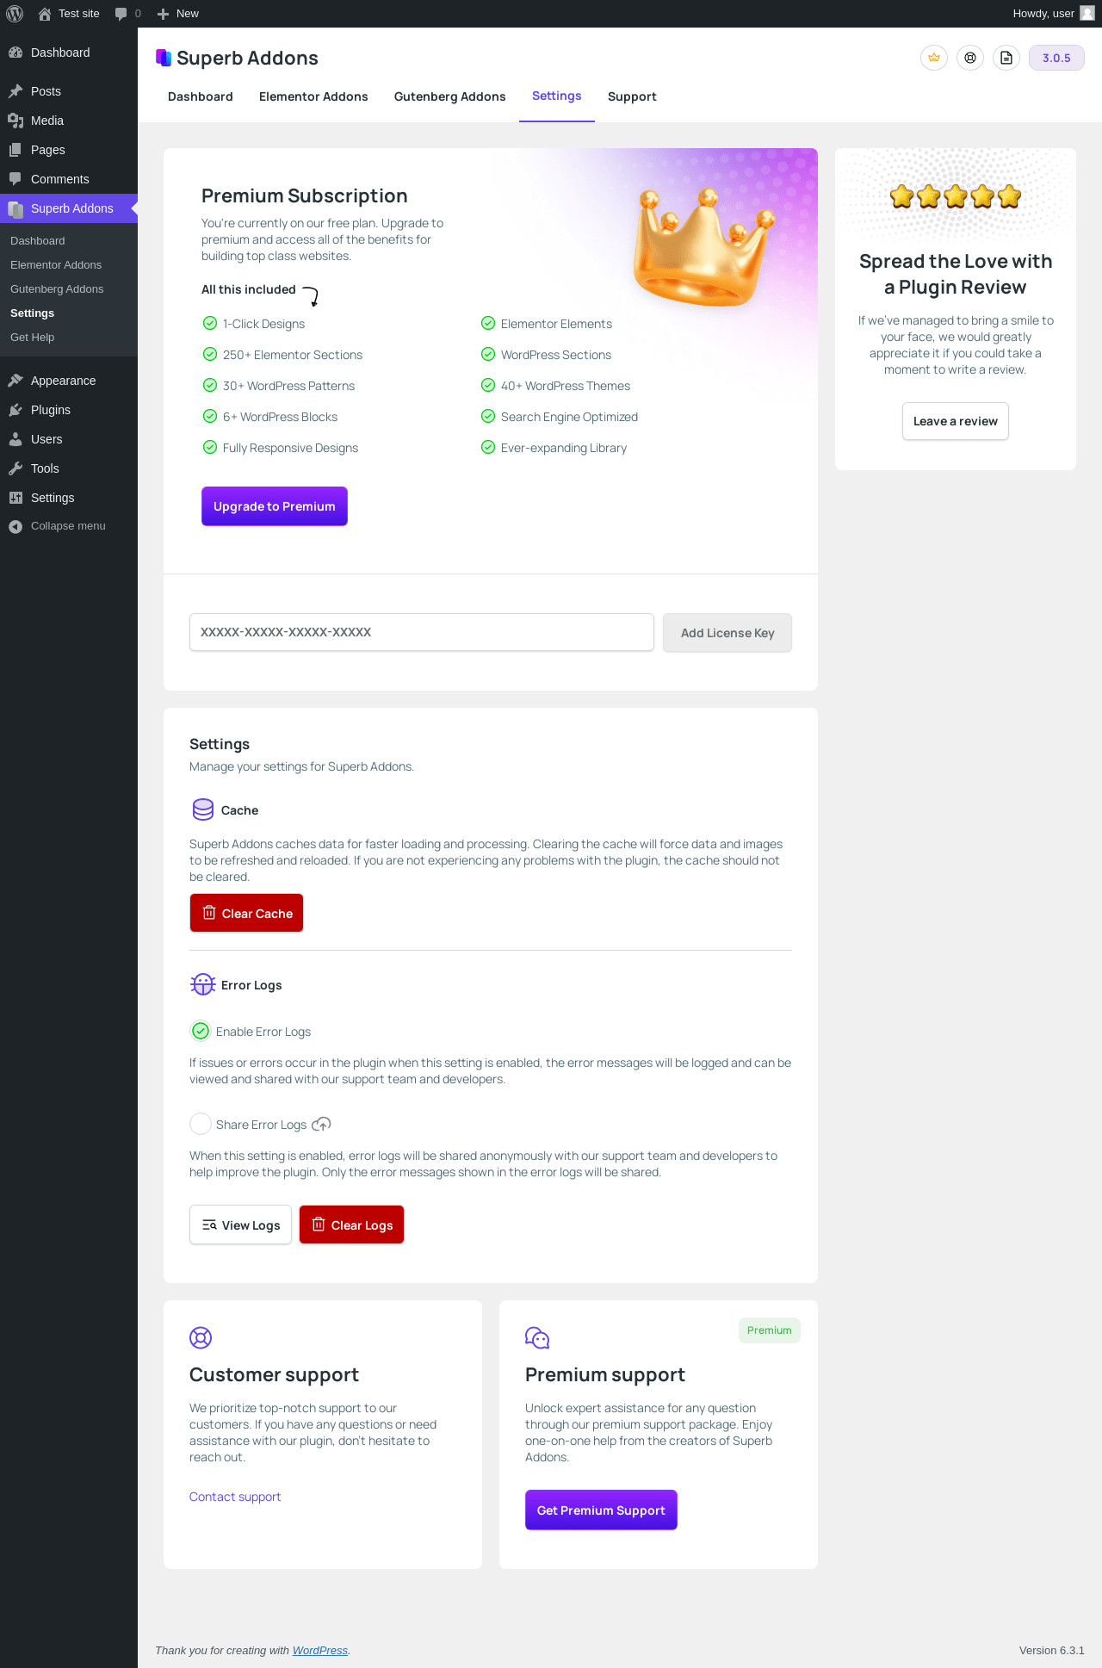Switch to the Gutenberg Addons tab
This screenshot has height=1668, width=1102.
coord(449,96)
